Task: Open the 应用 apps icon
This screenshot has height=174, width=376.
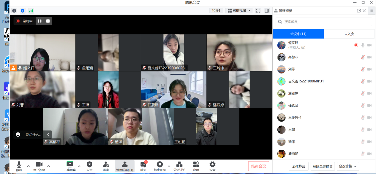Action: point(196,165)
